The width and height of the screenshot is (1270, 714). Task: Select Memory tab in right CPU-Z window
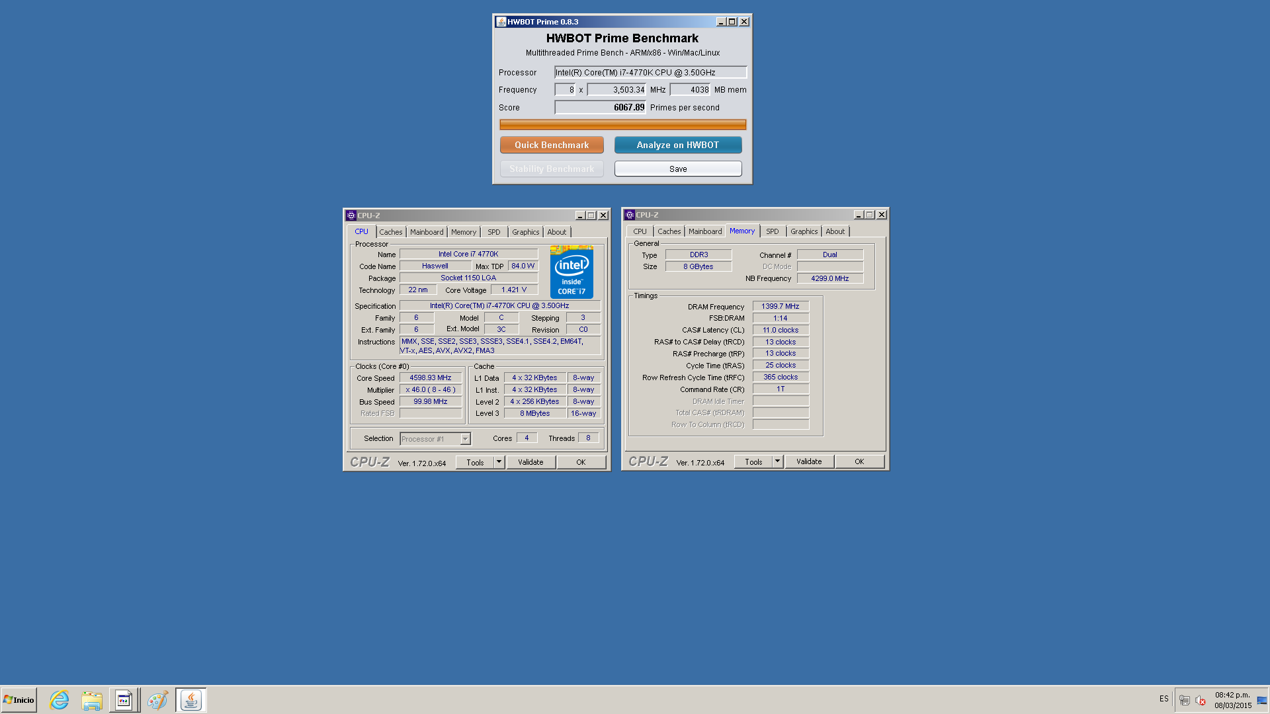tap(742, 231)
